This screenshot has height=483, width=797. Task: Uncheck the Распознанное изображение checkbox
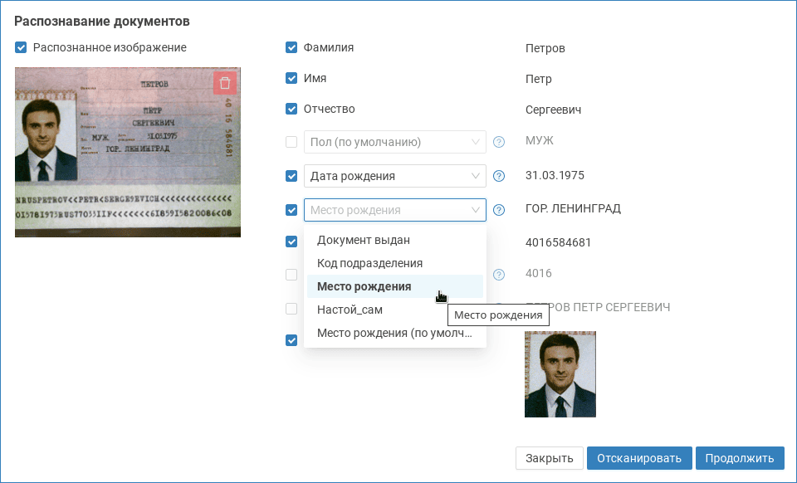coord(22,47)
